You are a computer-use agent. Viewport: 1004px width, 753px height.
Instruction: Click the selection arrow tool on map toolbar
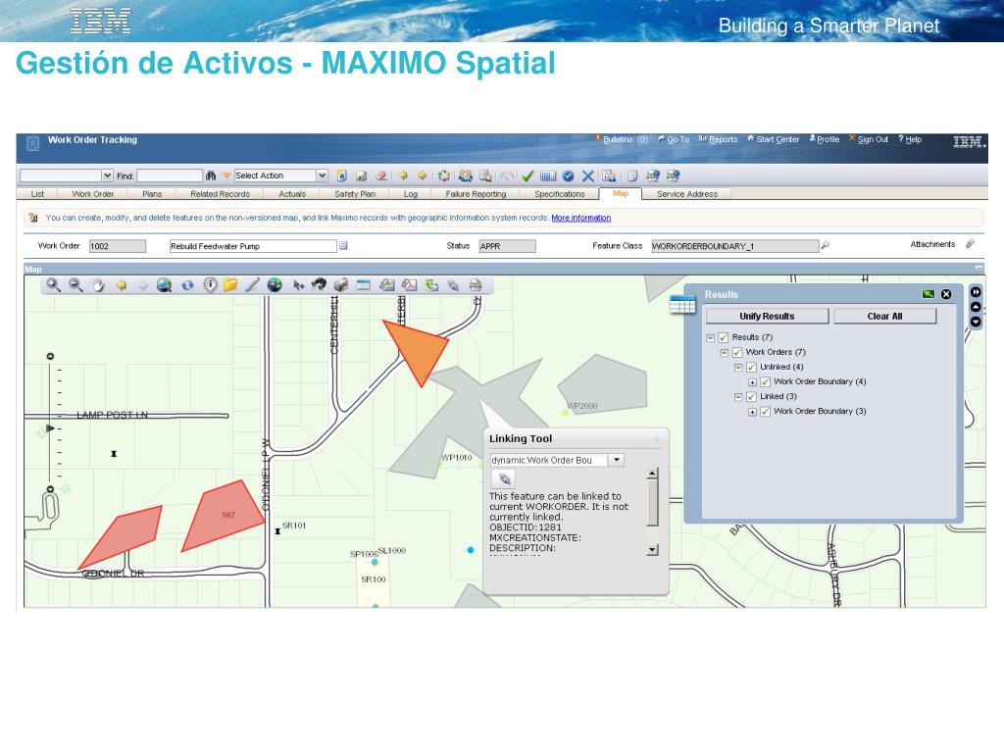[x=298, y=285]
